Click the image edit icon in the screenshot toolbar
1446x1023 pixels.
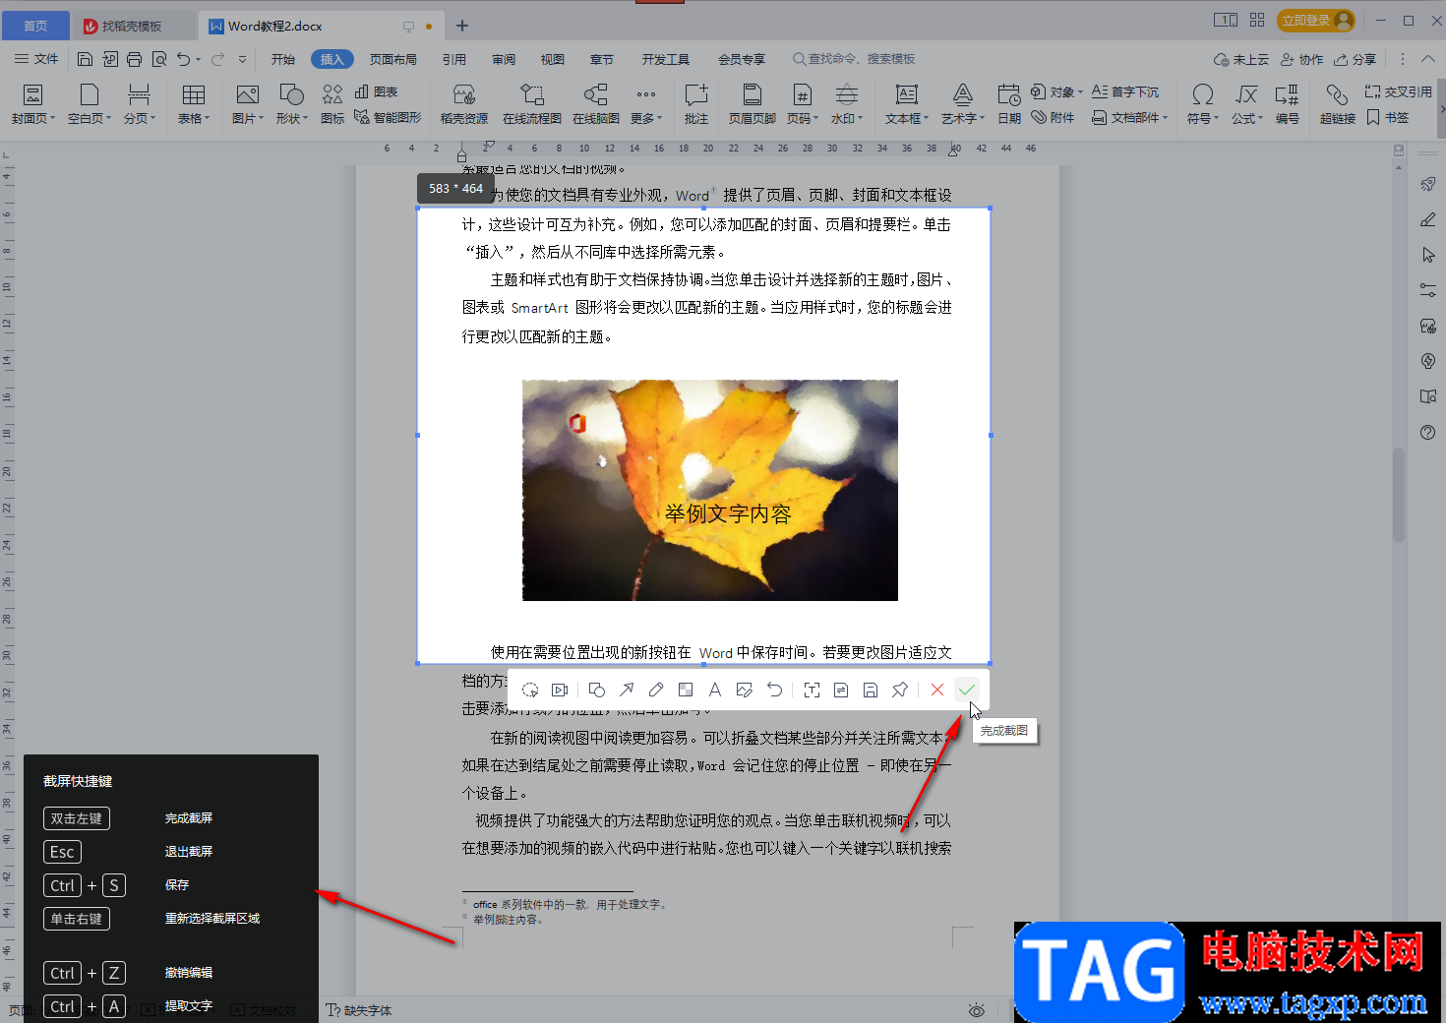tap(745, 690)
